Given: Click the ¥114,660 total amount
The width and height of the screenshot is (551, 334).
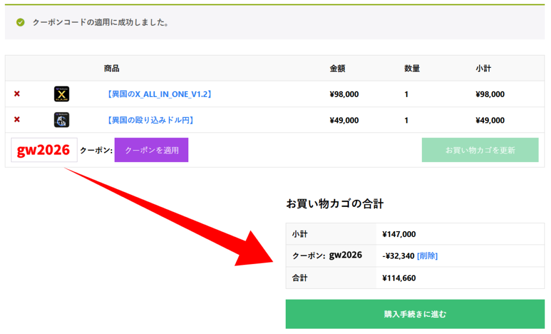Looking at the screenshot, I should coord(399,277).
